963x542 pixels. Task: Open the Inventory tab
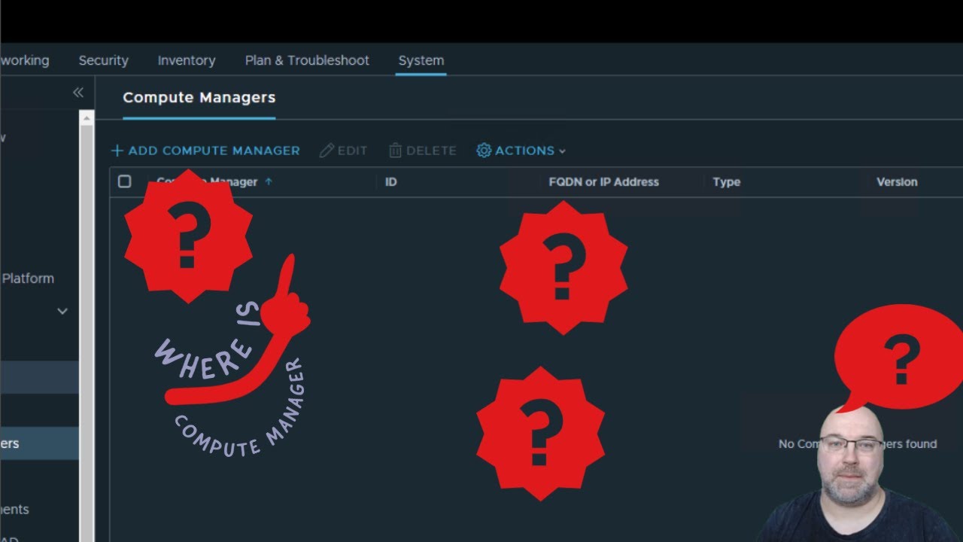tap(186, 60)
